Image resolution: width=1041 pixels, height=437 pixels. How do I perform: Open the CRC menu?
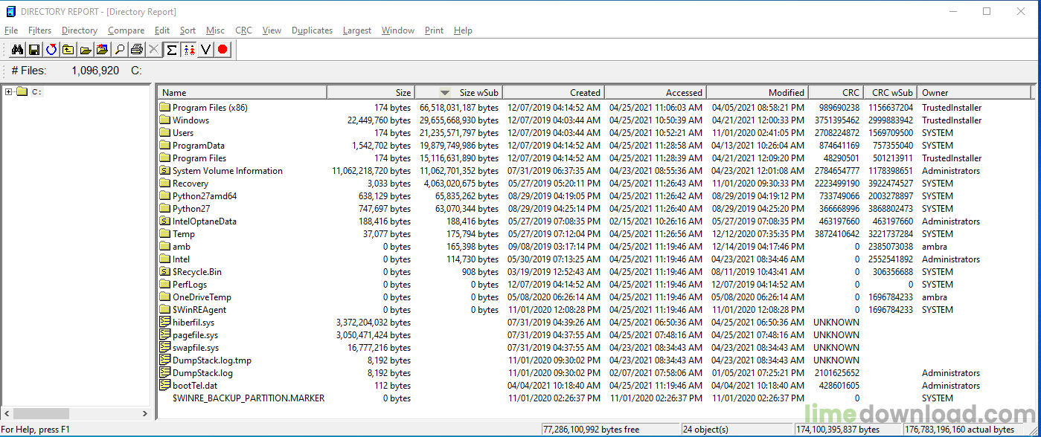pos(243,30)
